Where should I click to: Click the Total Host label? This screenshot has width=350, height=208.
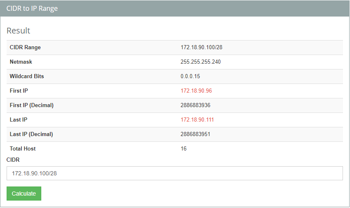[x=23, y=148]
